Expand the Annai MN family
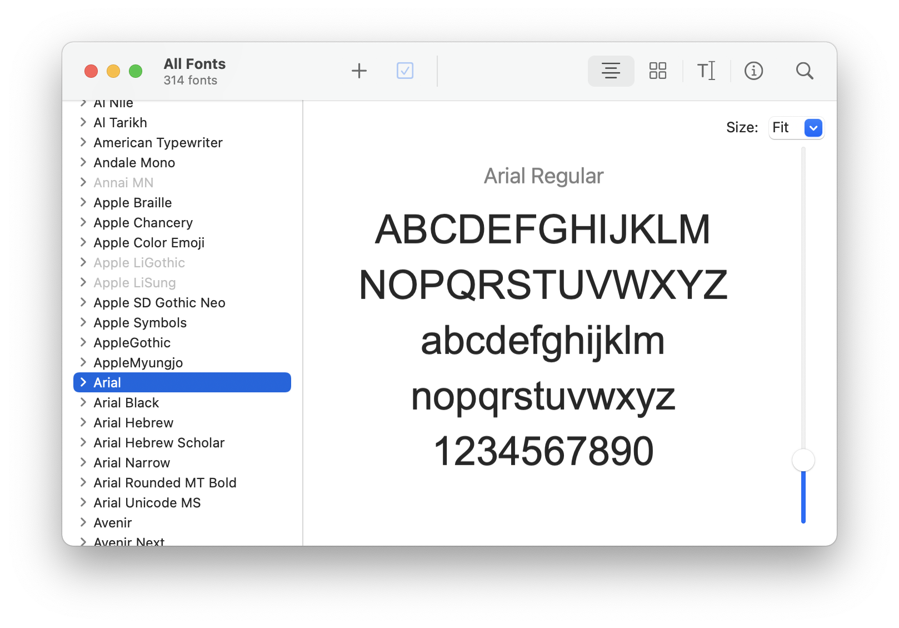Viewport: 899px width, 628px height. click(83, 182)
